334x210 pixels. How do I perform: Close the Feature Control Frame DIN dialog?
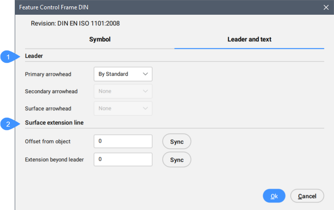[x=326, y=7]
